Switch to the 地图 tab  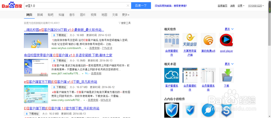tap(104, 15)
